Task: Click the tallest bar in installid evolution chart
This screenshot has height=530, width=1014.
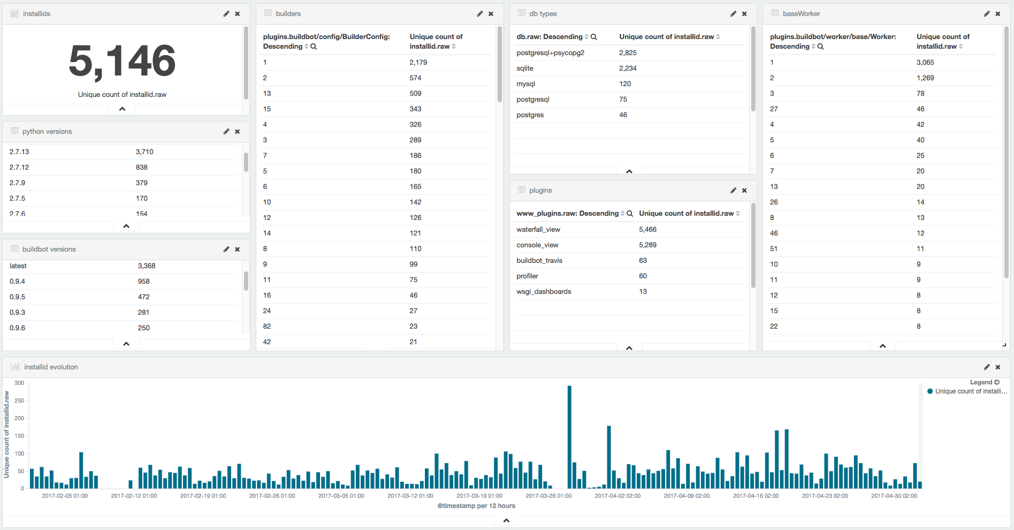Action: pos(569,436)
